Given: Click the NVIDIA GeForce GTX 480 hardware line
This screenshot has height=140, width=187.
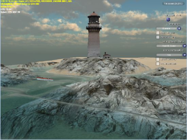Looking at the screenshot, I should click(x=20, y=4).
